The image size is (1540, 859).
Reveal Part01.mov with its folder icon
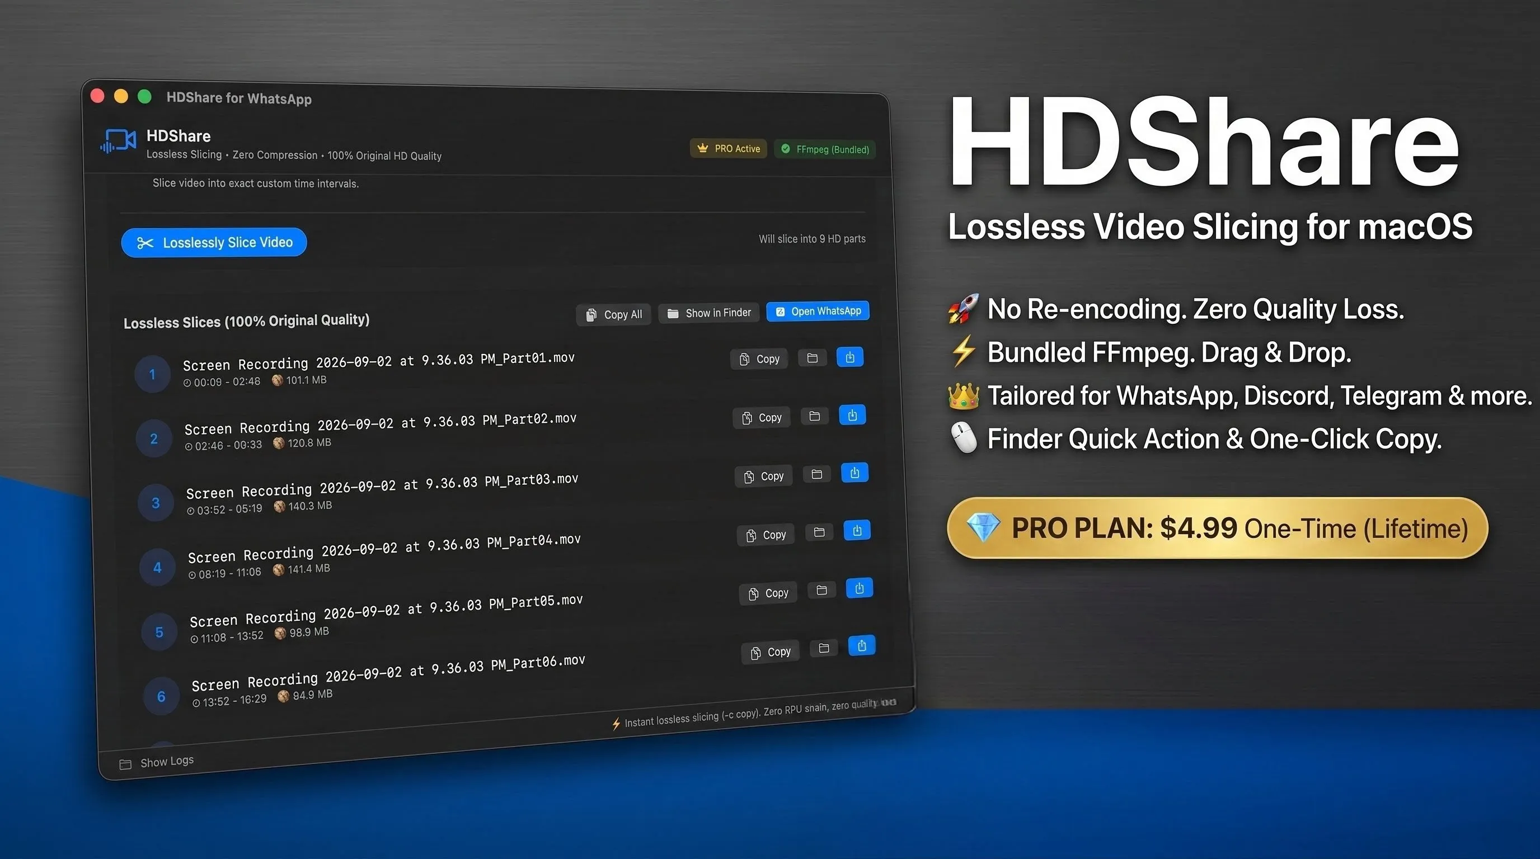coord(813,358)
